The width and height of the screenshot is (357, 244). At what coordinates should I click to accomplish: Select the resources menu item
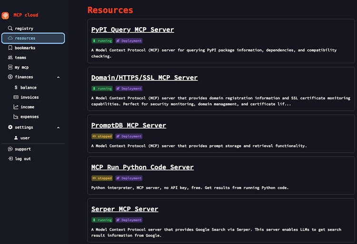(33, 38)
